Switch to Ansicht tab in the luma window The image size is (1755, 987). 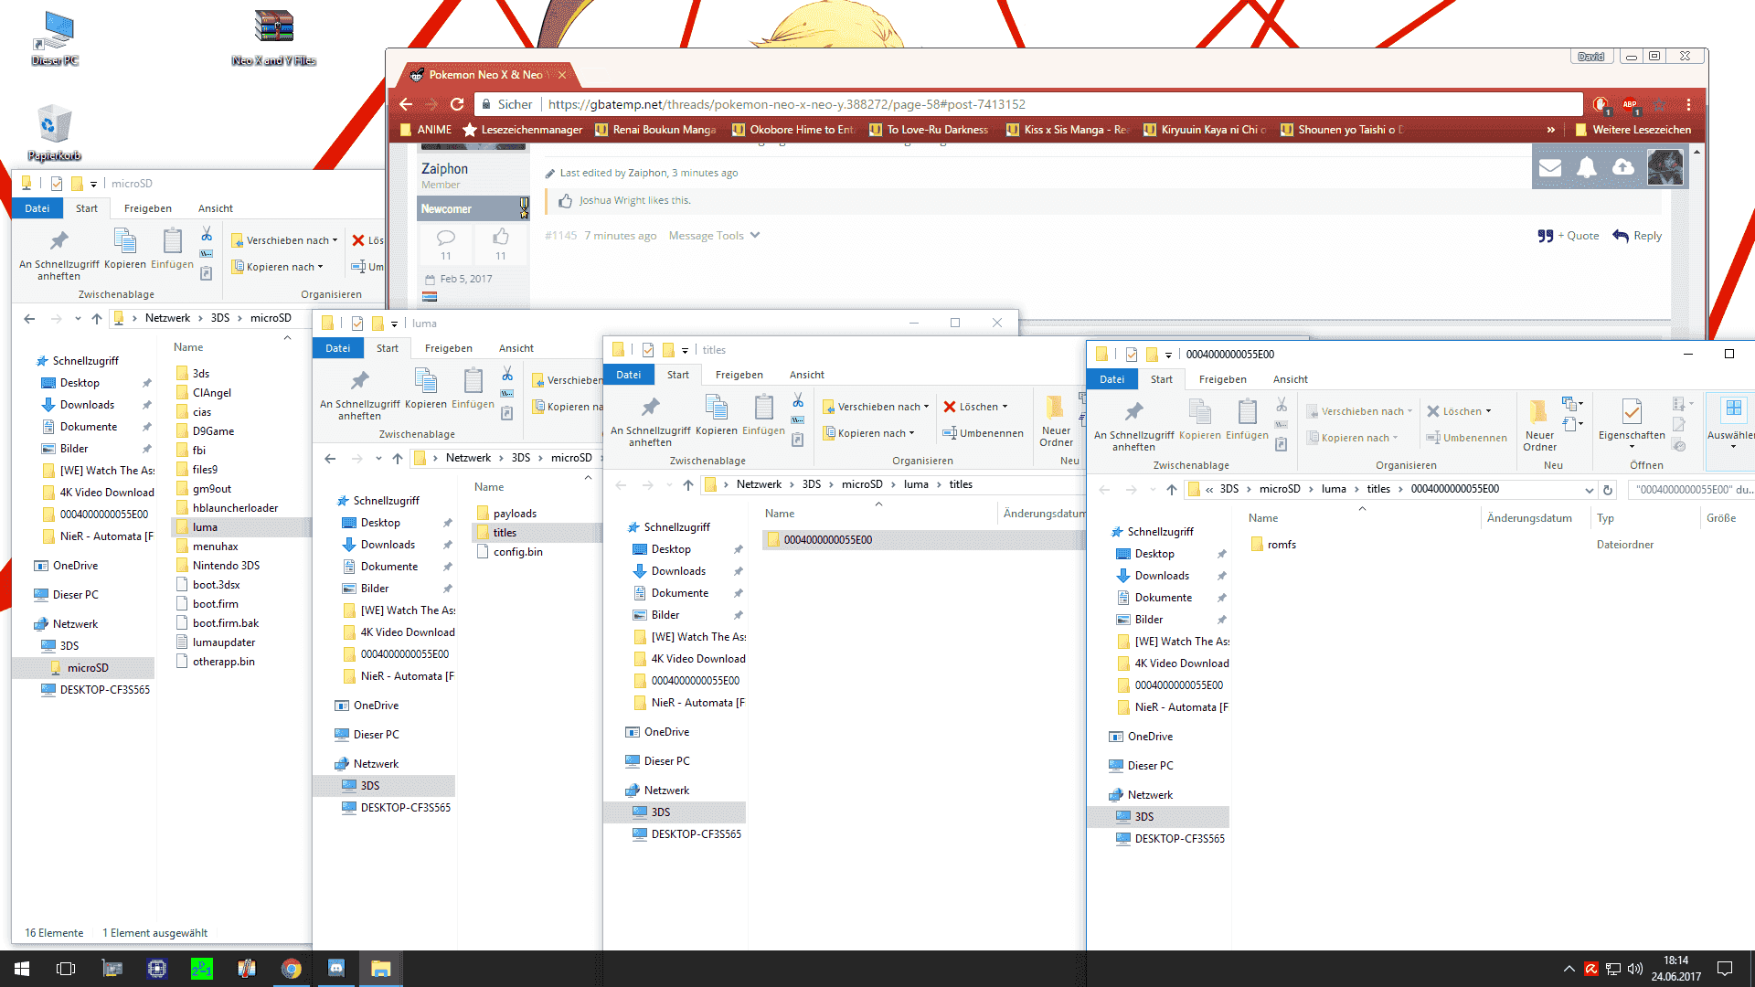pos(516,348)
